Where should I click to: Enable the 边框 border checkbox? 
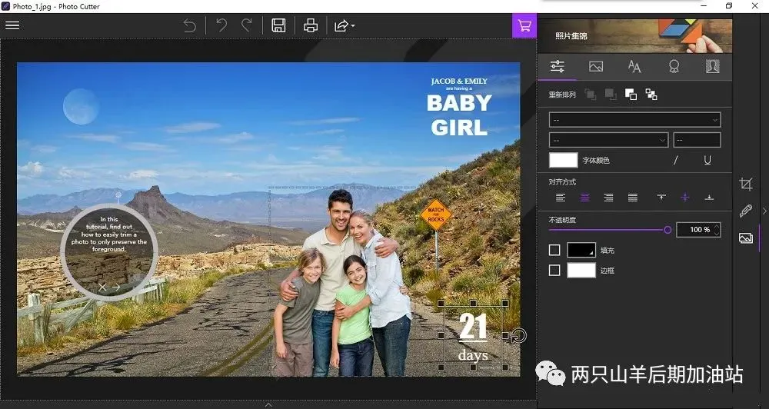(554, 270)
